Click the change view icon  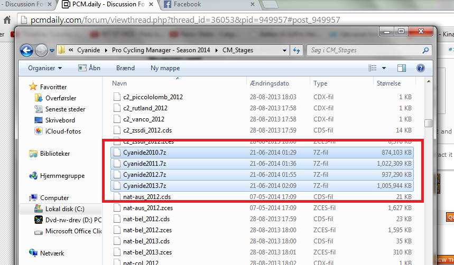tap(372, 68)
